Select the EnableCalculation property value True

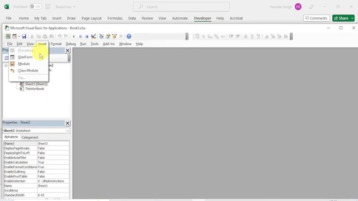point(53,162)
